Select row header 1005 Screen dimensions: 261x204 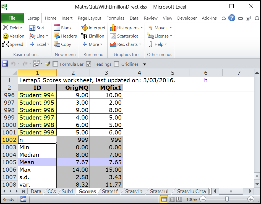[9, 162]
